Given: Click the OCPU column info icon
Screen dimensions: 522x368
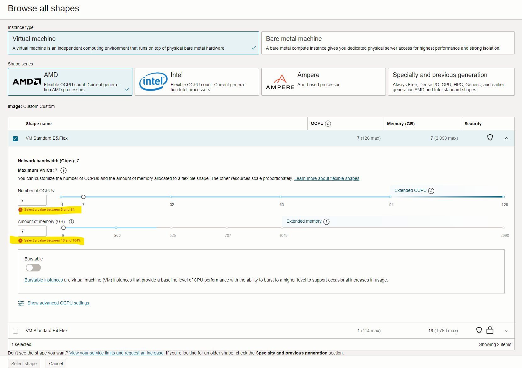Looking at the screenshot, I should pyautogui.click(x=328, y=124).
